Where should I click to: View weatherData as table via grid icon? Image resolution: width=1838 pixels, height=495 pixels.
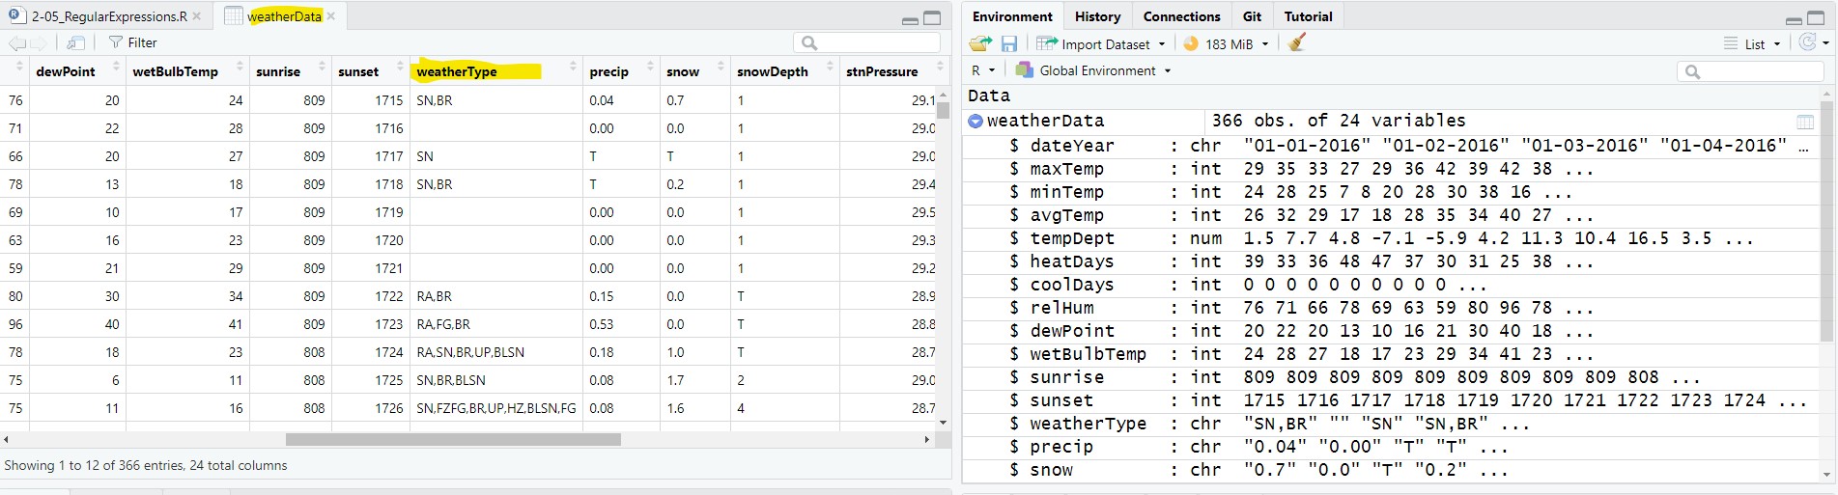coord(1805,122)
